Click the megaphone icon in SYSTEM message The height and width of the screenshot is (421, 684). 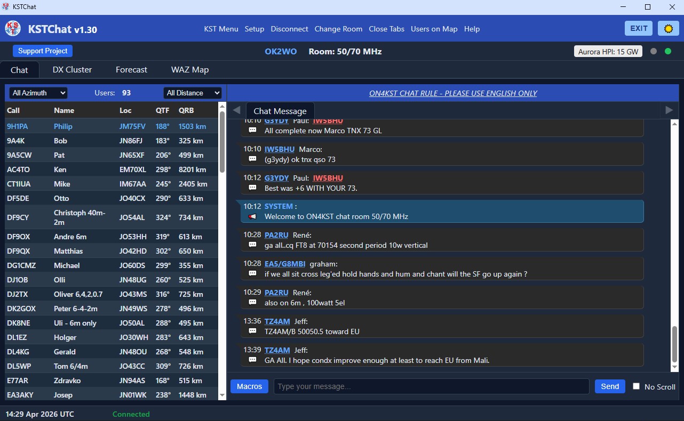pyautogui.click(x=252, y=216)
